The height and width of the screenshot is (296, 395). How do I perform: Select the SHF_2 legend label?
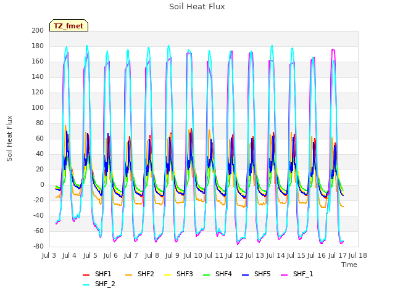105,284
